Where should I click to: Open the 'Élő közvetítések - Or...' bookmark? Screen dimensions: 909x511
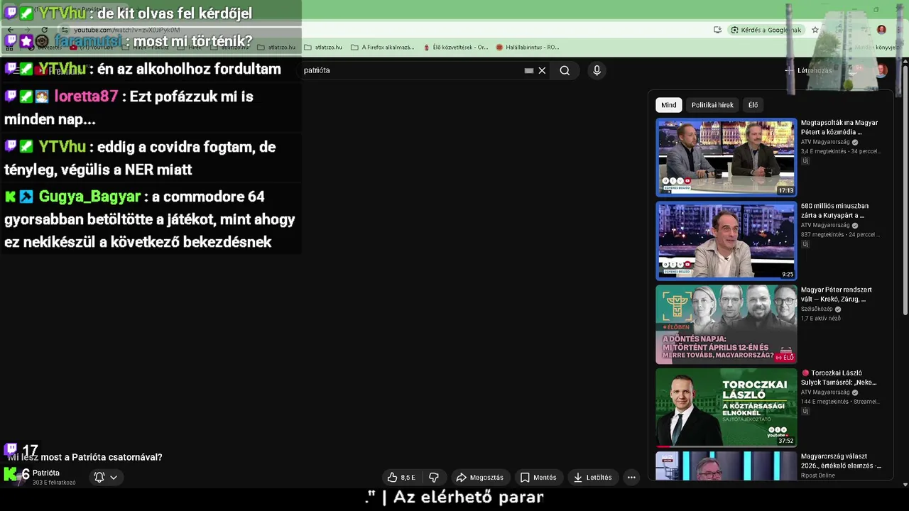tap(454, 48)
